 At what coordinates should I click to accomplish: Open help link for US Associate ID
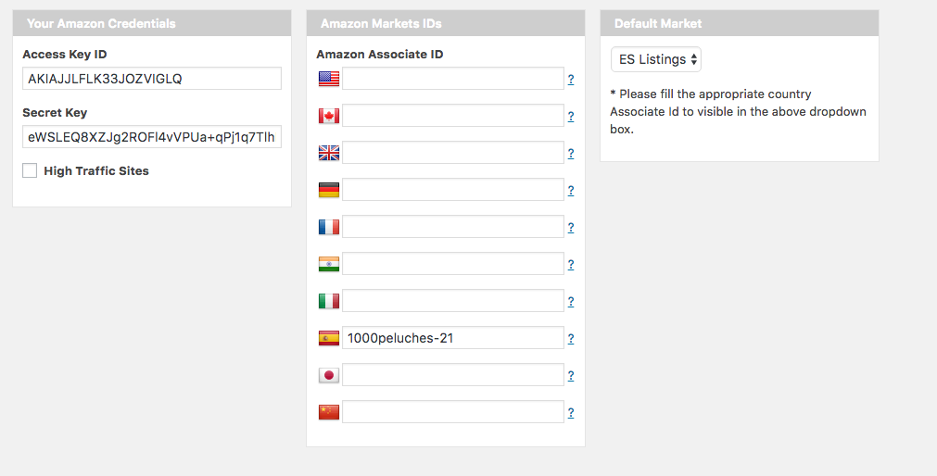571,80
